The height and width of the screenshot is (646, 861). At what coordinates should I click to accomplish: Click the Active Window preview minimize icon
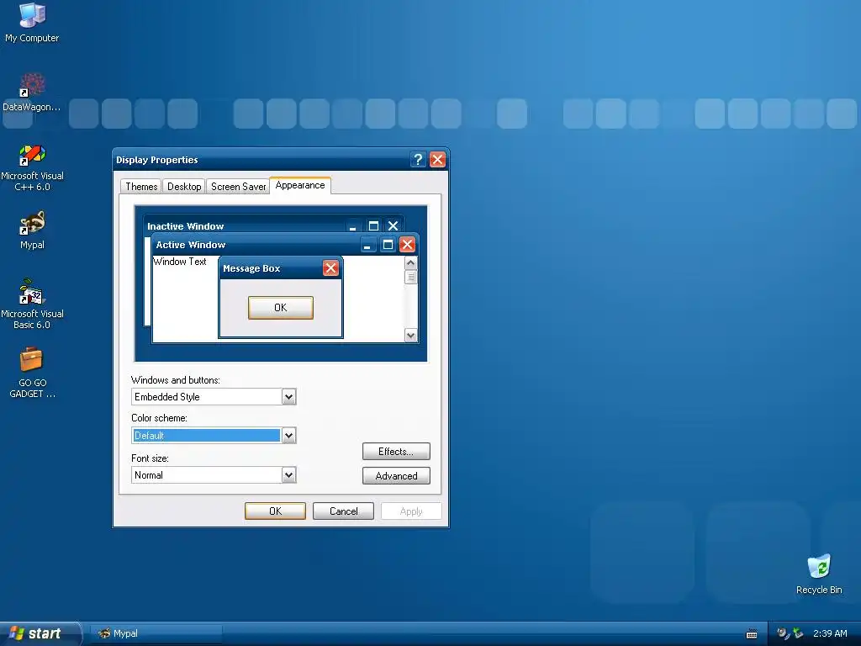[367, 245]
